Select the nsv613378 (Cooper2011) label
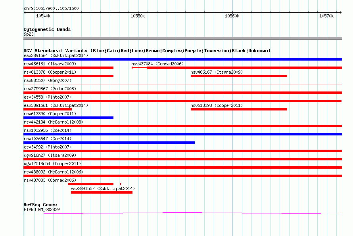This screenshot has height=236, width=353. pyautogui.click(x=50, y=72)
